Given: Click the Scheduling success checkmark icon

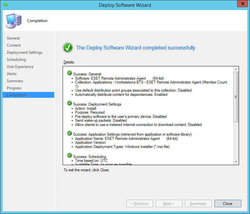Looking at the screenshot, I should (x=69, y=156).
